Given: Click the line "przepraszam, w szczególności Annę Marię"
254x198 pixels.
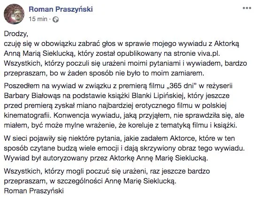Looking at the screenshot, I should [90, 181].
